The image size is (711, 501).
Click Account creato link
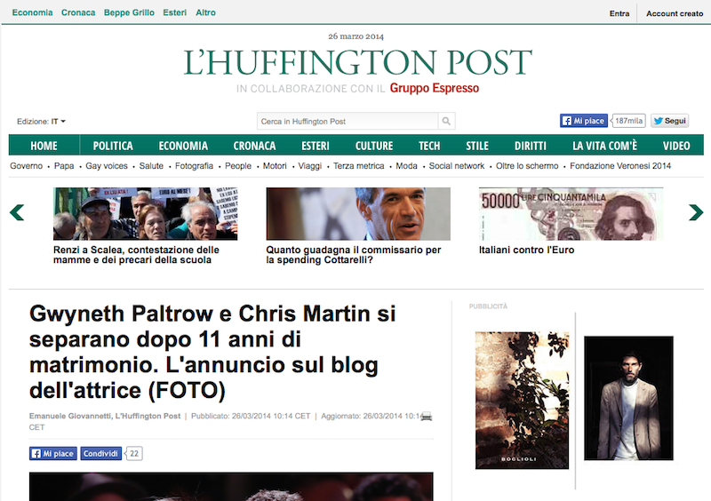coord(675,13)
